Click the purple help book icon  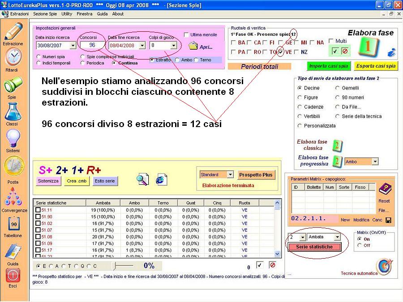385,190
